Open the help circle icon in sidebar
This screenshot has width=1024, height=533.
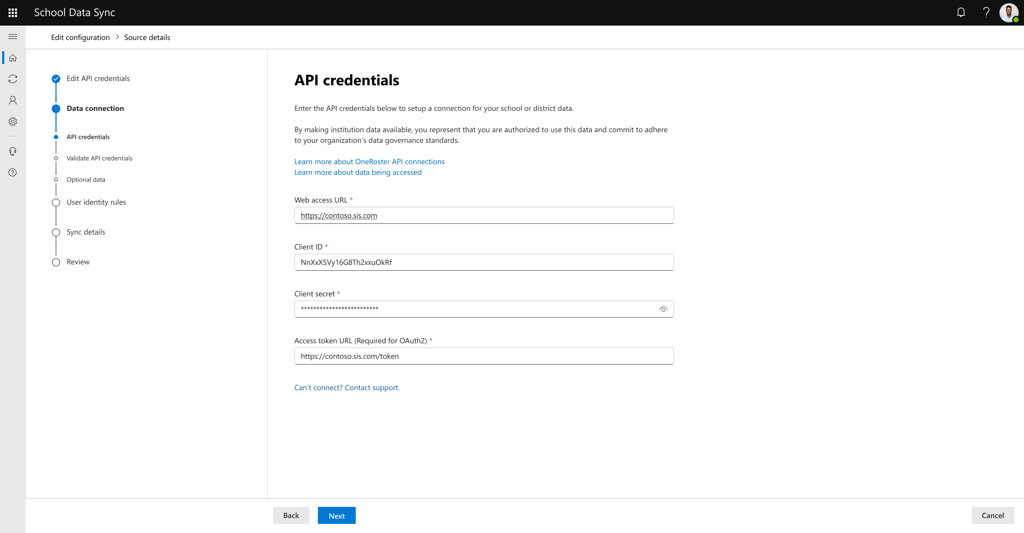tap(13, 173)
